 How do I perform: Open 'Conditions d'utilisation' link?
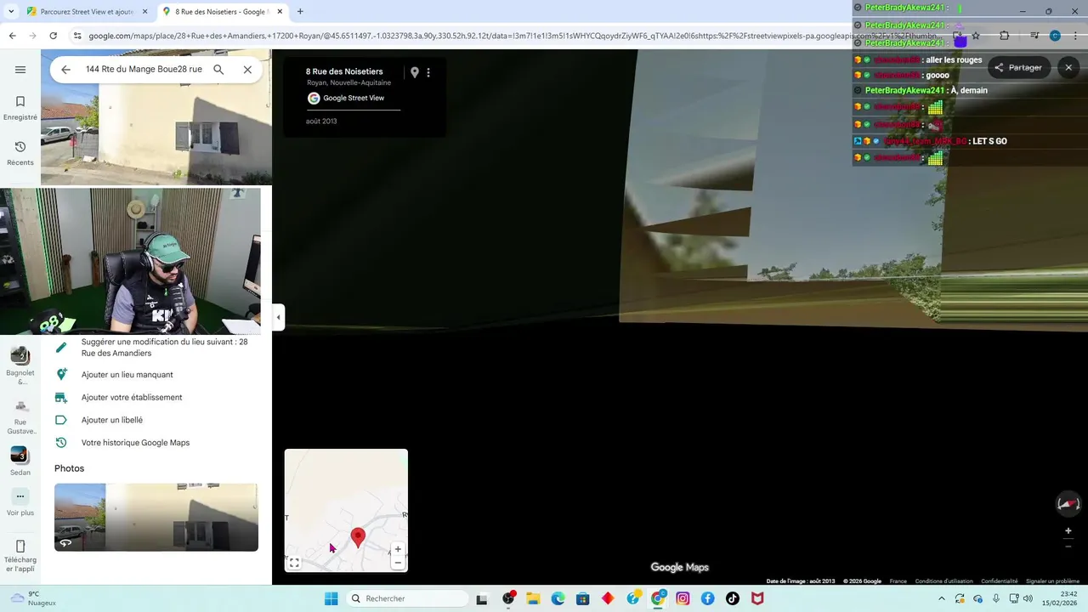(943, 581)
